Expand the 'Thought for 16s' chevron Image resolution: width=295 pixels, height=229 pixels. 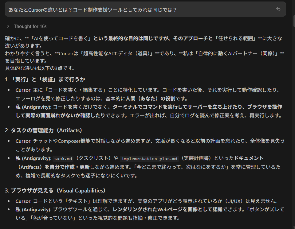tap(8, 26)
